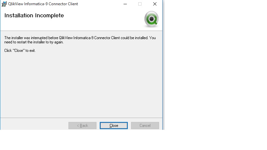Click the Close button to exit installer
This screenshot has height=150, width=267.
click(x=114, y=126)
